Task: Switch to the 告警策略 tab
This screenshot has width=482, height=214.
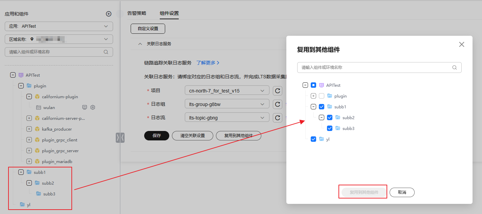Action: [x=137, y=13]
